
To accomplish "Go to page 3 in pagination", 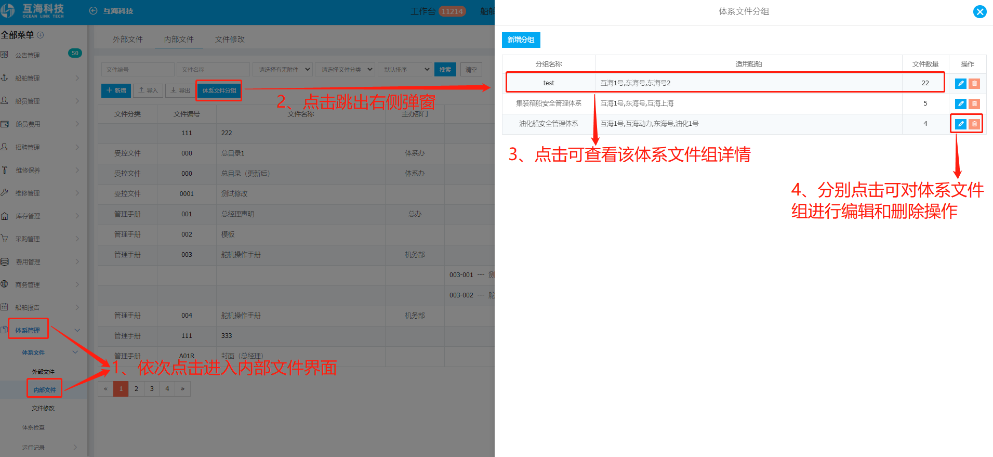I will (x=152, y=389).
